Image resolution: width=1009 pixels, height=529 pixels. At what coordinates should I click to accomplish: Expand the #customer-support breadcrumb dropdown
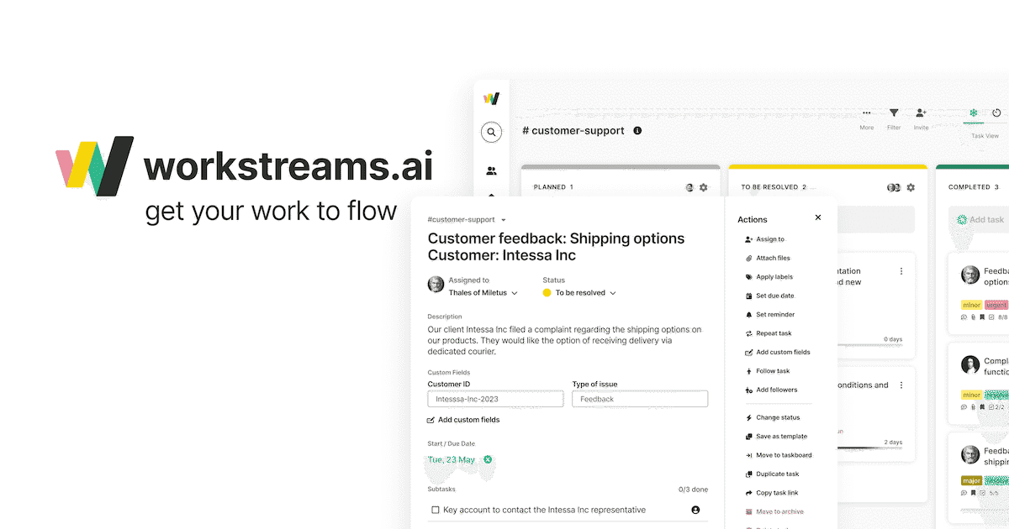pos(504,220)
